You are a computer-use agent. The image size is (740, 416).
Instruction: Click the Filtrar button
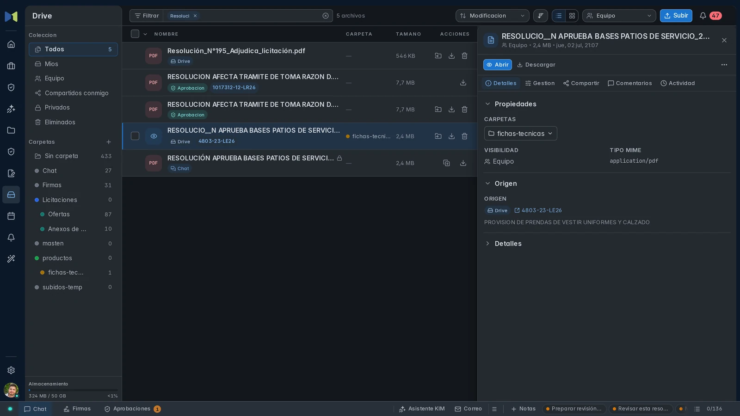click(147, 16)
